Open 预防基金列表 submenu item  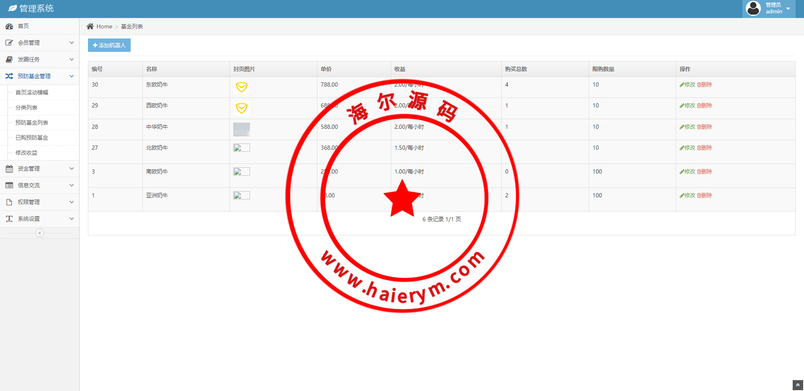32,123
